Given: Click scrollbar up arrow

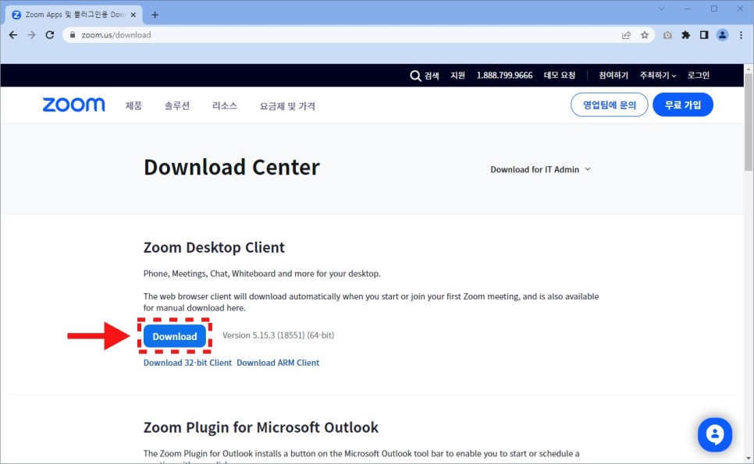Looking at the screenshot, I should [749, 69].
